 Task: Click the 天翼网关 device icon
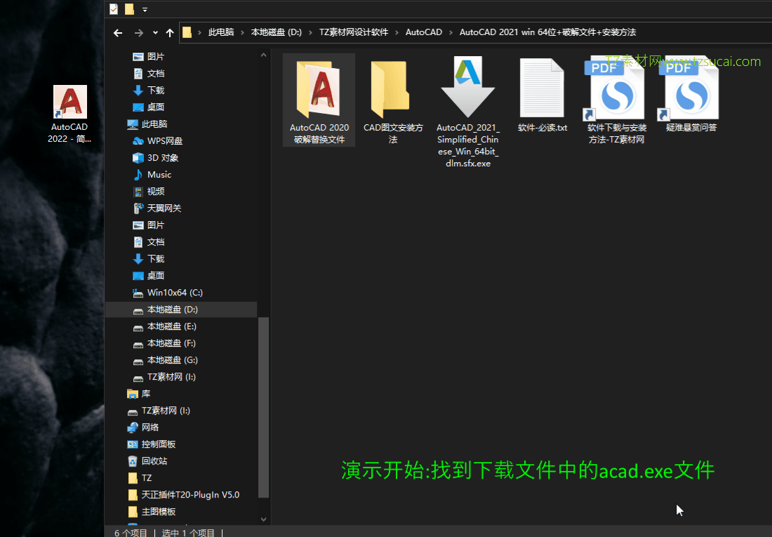[x=138, y=208]
